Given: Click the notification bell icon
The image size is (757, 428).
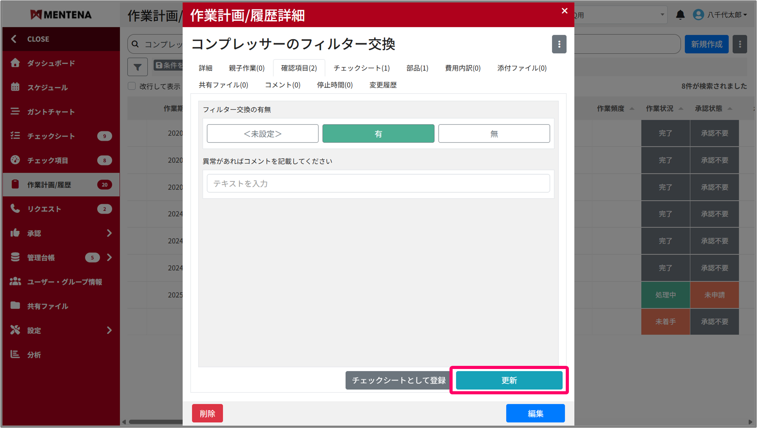Looking at the screenshot, I should click(x=680, y=15).
